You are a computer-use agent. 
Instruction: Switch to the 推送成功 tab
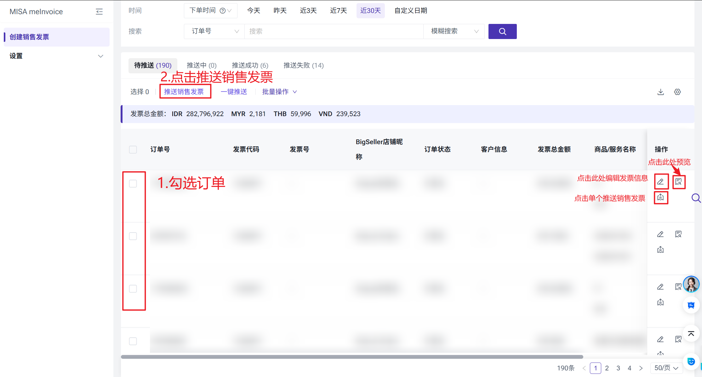point(250,65)
